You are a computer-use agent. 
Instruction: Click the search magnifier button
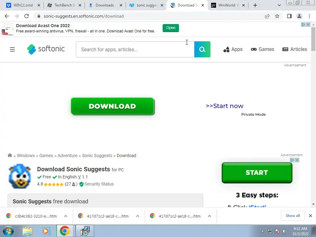202,49
